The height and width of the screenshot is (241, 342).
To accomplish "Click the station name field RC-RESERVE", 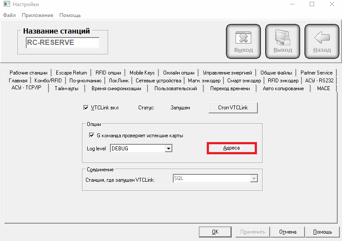I will (x=63, y=43).
